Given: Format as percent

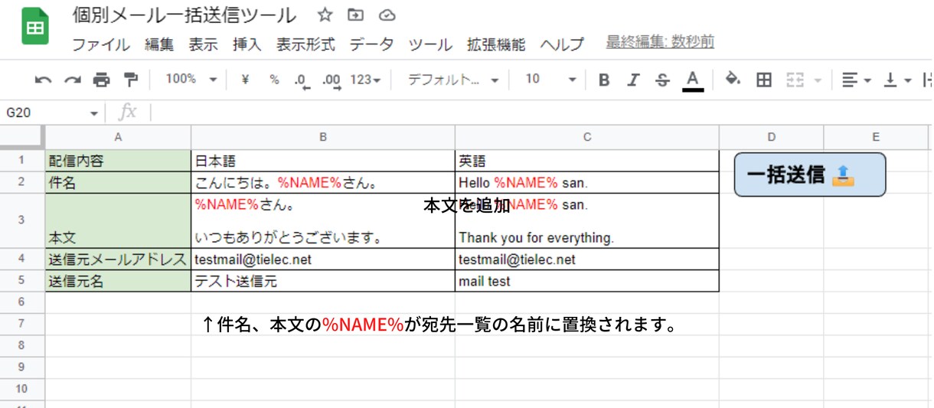Looking at the screenshot, I should 274,80.
